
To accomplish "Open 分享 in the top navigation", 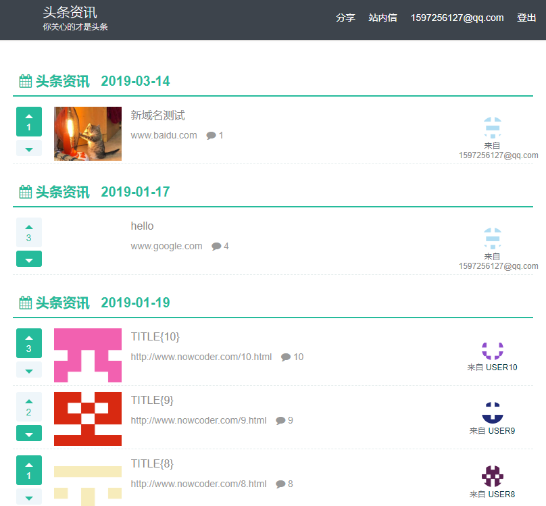I will tap(345, 18).
